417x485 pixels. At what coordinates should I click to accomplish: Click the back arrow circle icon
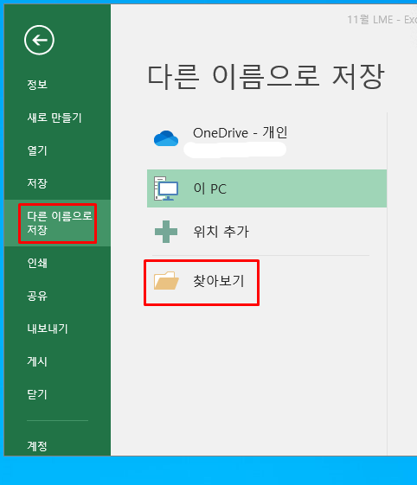[x=39, y=41]
